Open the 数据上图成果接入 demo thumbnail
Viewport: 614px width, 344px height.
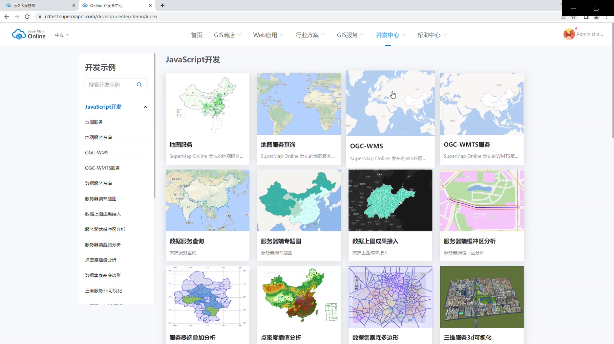coord(390,201)
